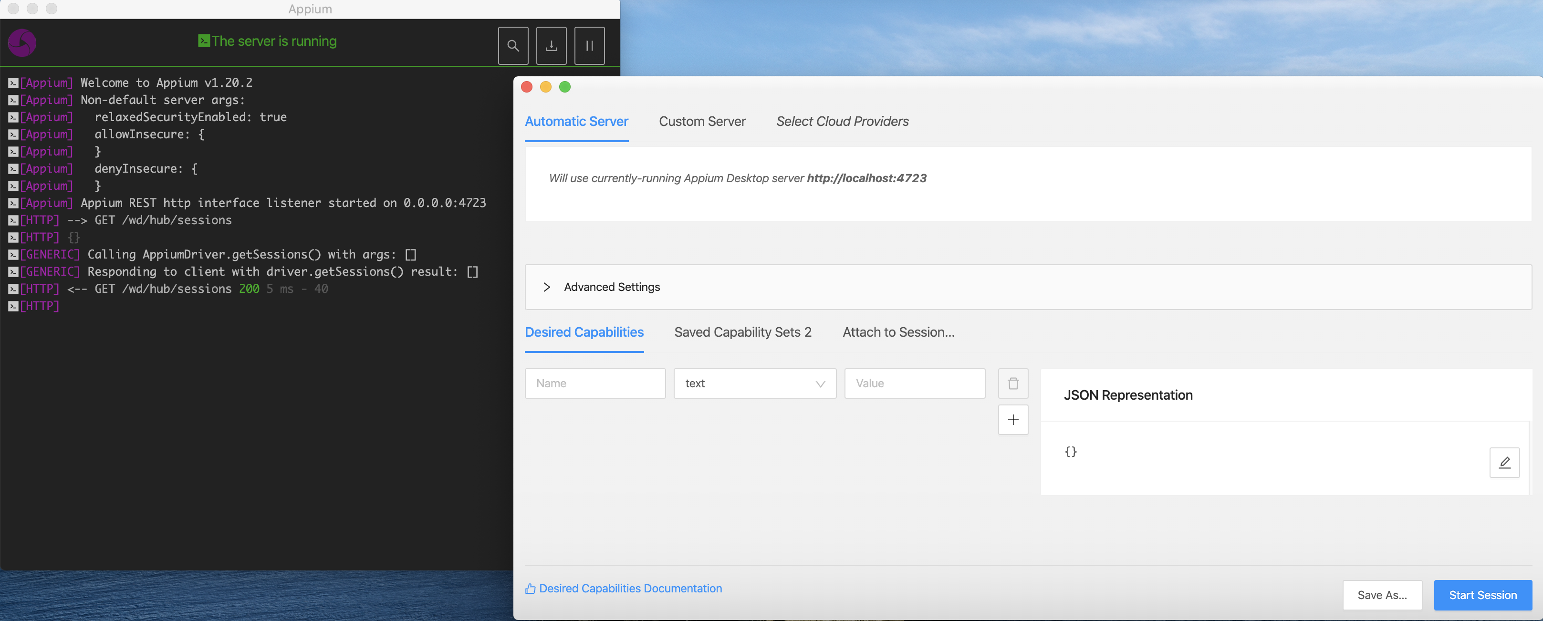
Task: Click the download raw logs icon
Action: coord(551,45)
